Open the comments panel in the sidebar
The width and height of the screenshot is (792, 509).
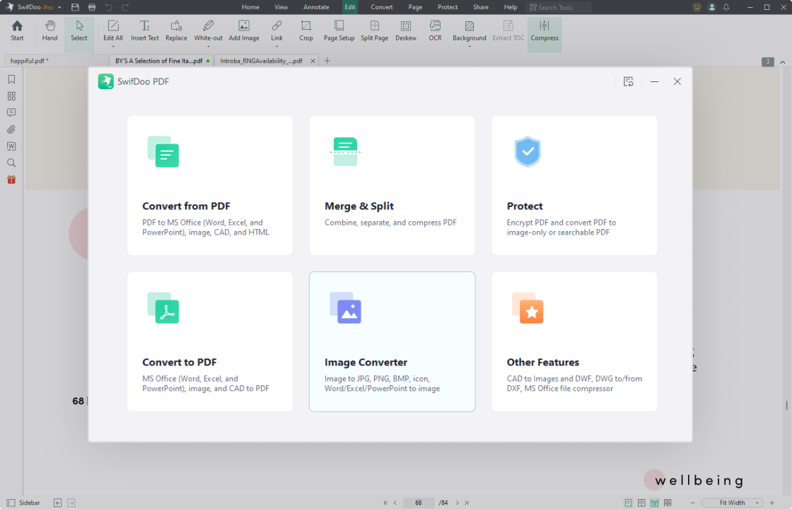tap(11, 112)
